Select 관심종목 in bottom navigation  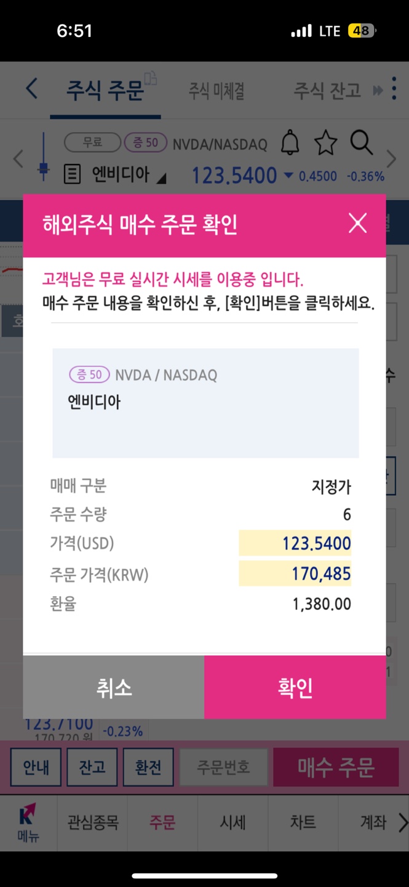[x=92, y=822]
